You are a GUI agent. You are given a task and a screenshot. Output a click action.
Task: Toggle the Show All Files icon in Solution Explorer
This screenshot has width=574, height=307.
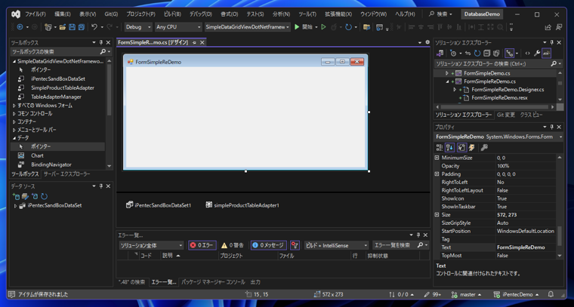496,54
